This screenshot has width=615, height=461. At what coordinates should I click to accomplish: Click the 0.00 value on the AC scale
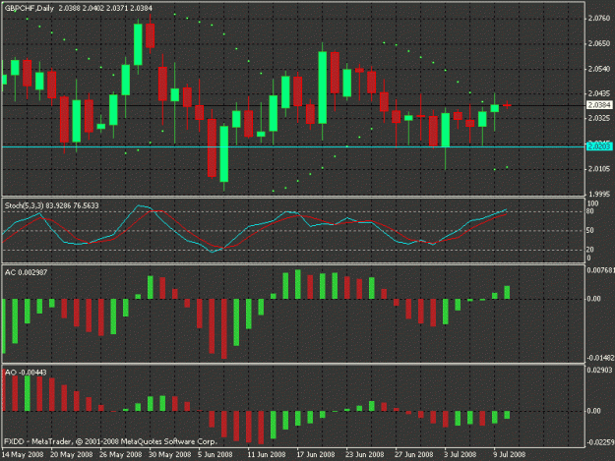(593, 299)
